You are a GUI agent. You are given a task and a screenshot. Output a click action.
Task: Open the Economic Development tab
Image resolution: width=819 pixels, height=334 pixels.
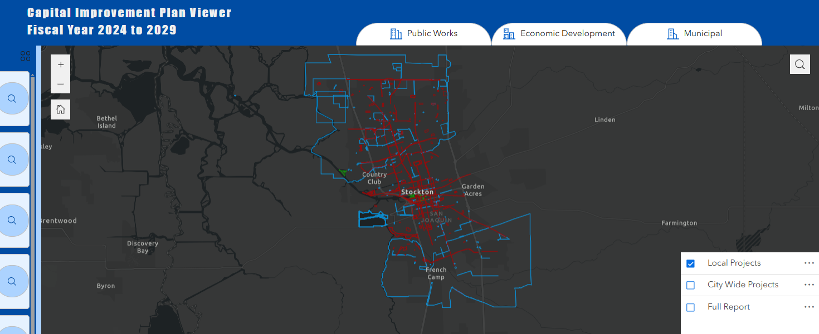point(559,34)
